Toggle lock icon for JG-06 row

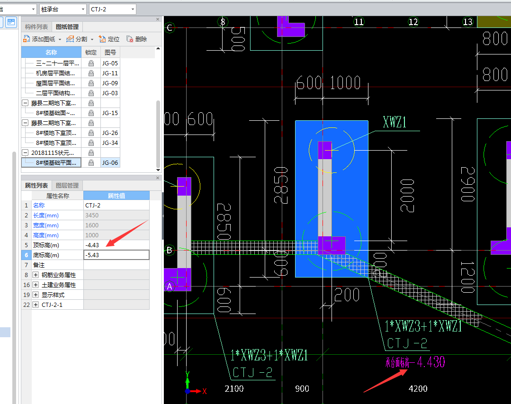coord(91,162)
